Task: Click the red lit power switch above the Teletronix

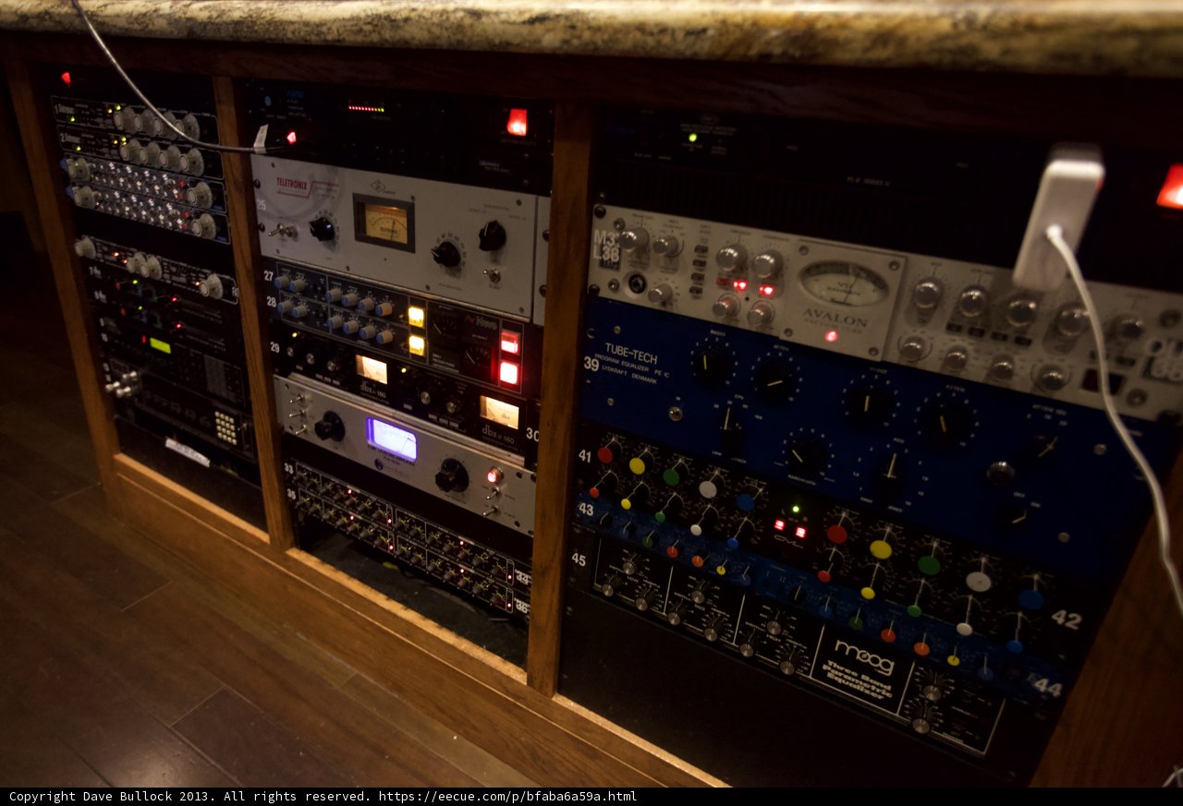Action: point(517,122)
